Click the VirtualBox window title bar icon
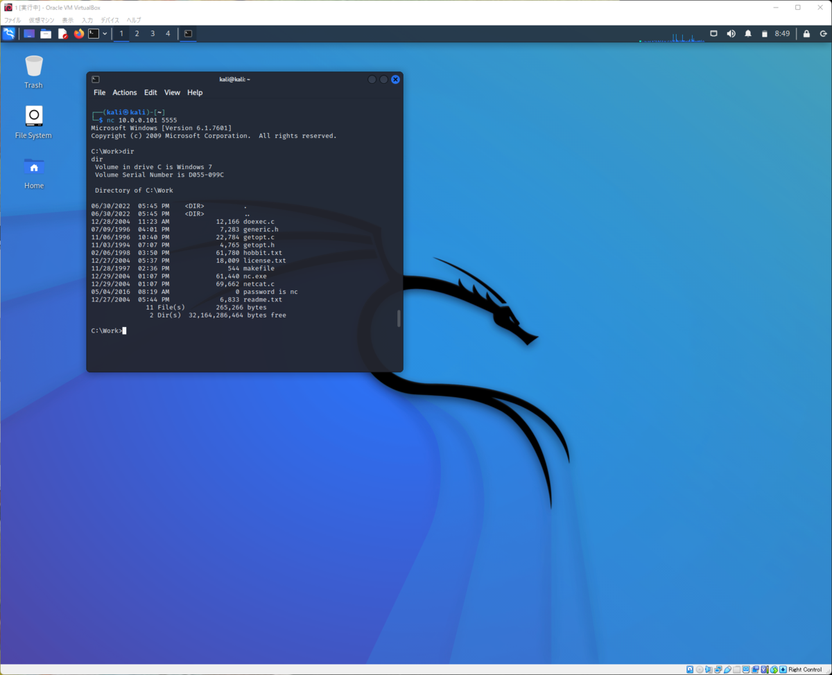832x675 pixels. pos(8,7)
